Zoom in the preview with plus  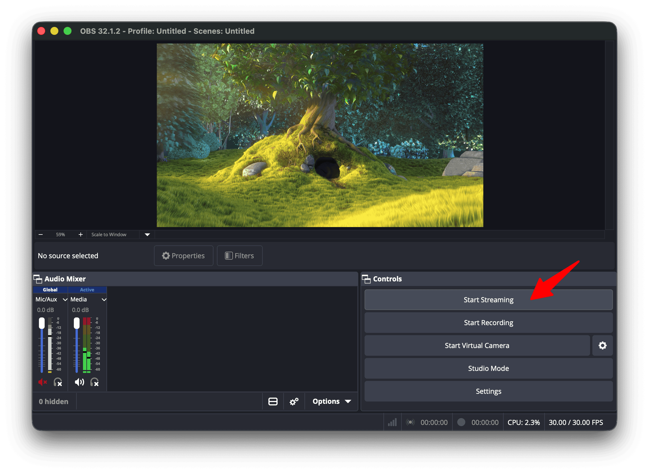click(x=80, y=234)
